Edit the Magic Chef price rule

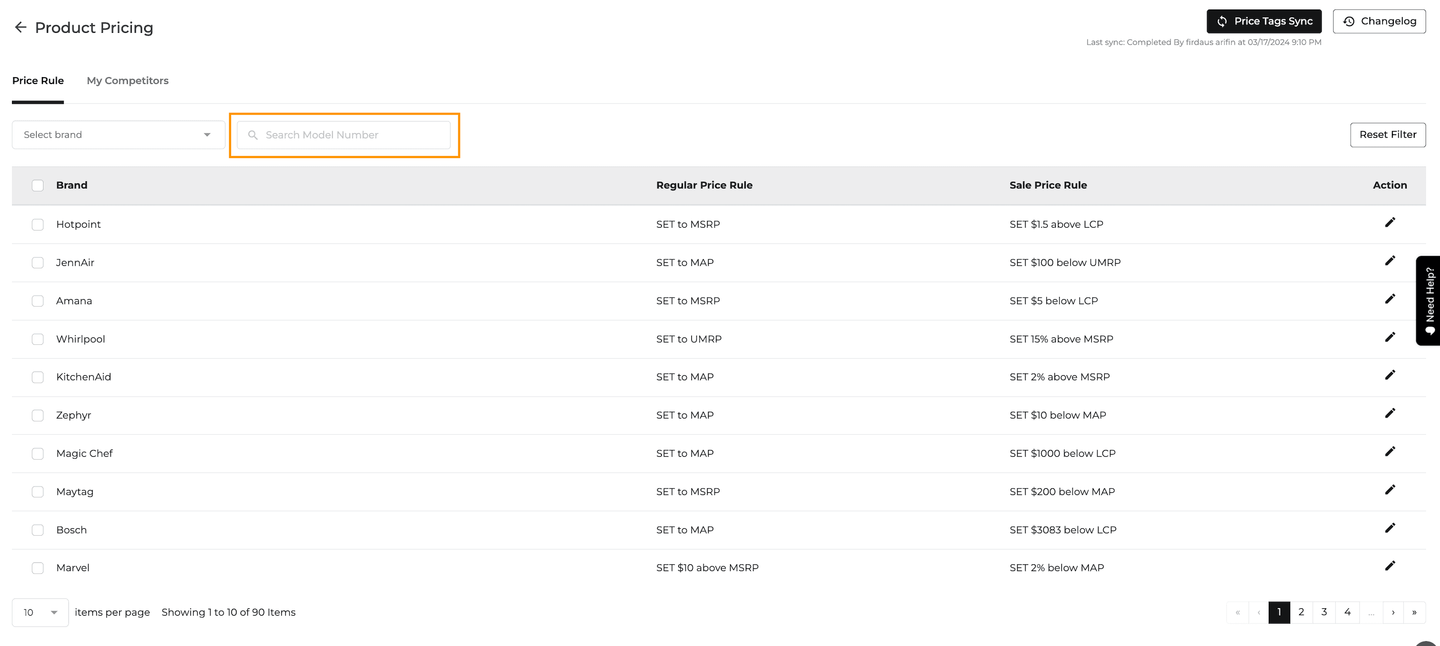(x=1390, y=452)
